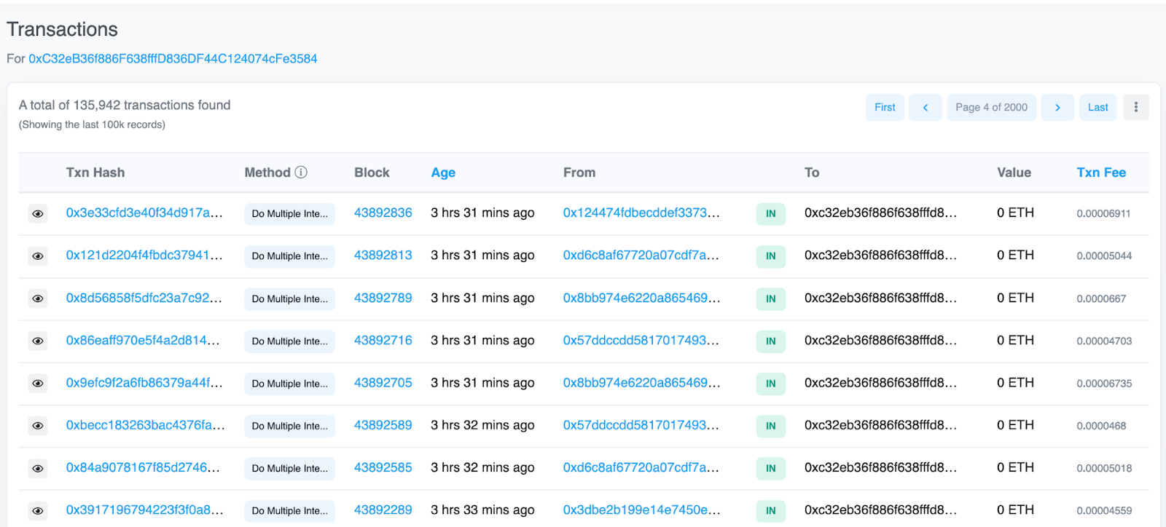1166x527 pixels.
Task: Click the eye icon for transaction 0xbecc183263bac4376fa
Action: coord(38,426)
